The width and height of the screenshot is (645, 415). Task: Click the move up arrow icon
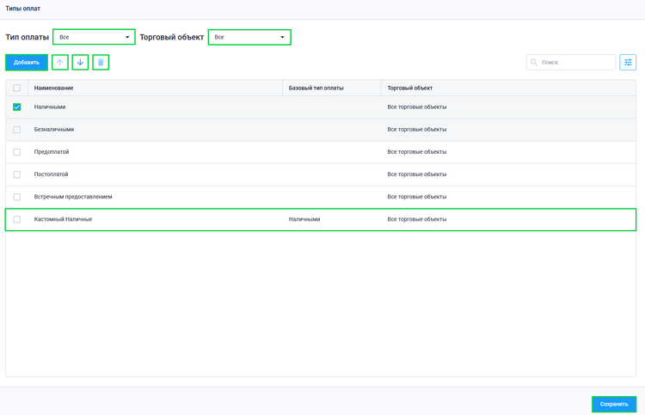coord(60,63)
